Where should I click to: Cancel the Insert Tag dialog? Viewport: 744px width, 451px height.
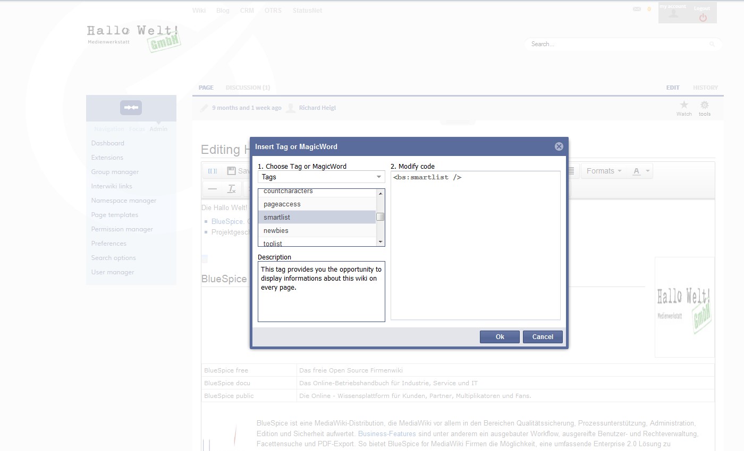[x=543, y=336]
